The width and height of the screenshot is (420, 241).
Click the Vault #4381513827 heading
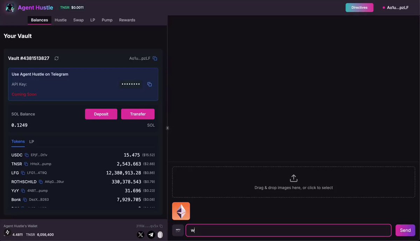coord(29,58)
